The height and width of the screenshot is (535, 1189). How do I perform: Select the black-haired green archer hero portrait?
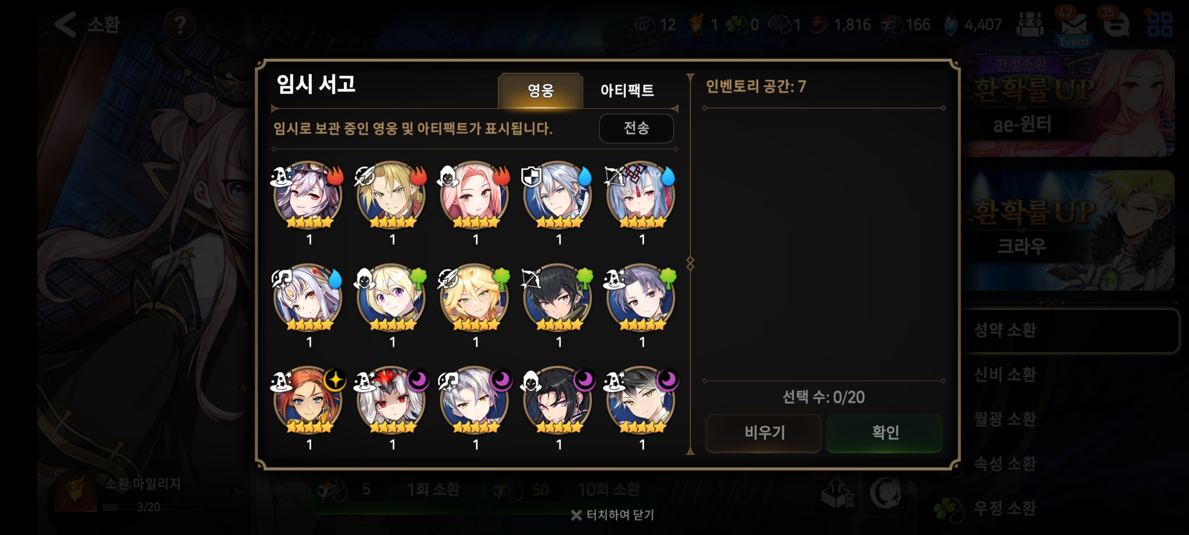[x=557, y=297]
